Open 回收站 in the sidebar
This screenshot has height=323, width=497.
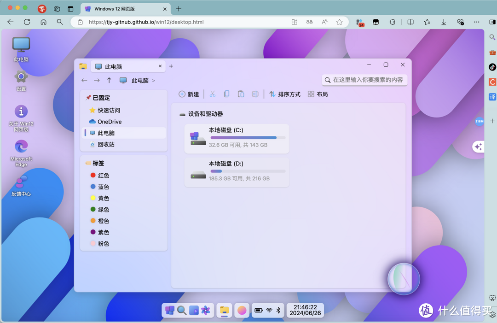124,144
